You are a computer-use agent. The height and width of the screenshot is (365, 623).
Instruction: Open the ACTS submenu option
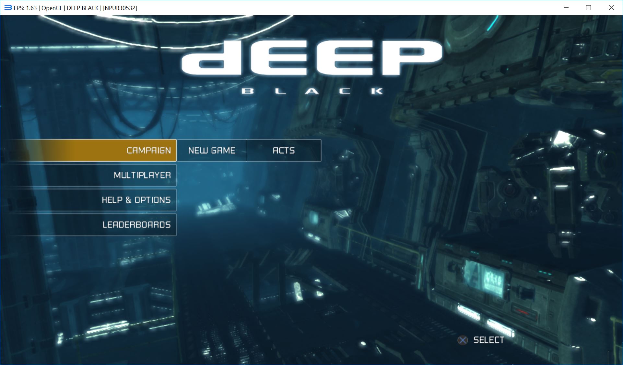click(284, 150)
